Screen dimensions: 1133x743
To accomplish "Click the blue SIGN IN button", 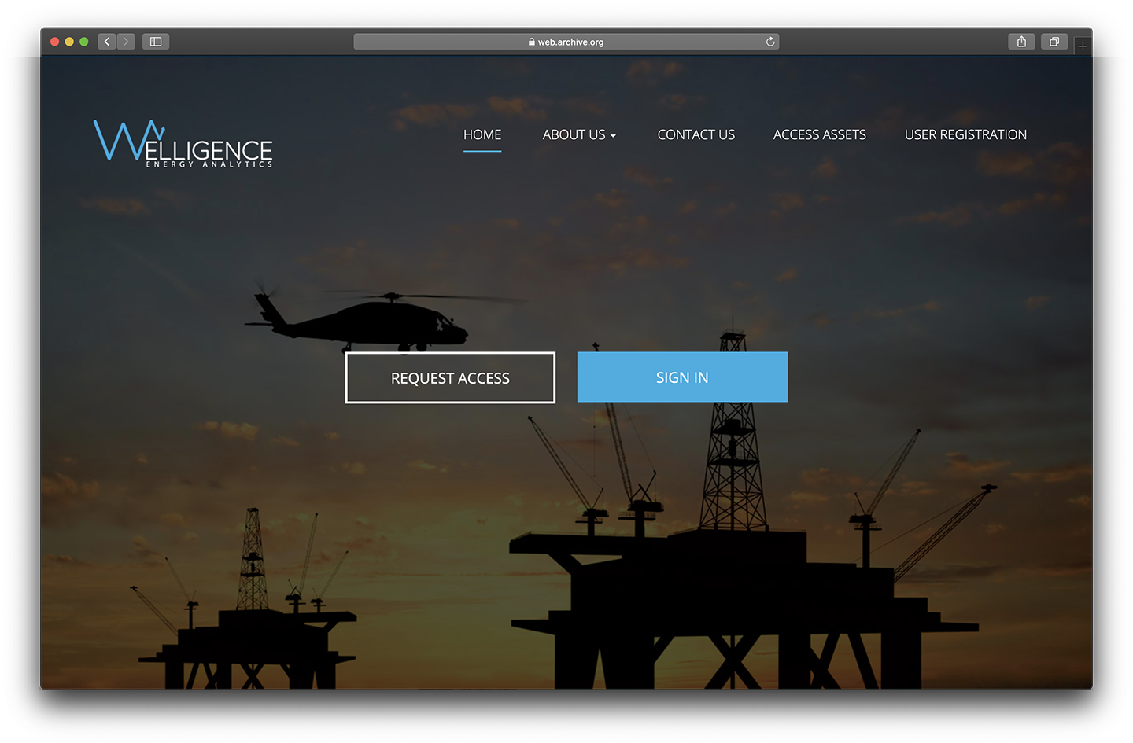I will [x=682, y=377].
